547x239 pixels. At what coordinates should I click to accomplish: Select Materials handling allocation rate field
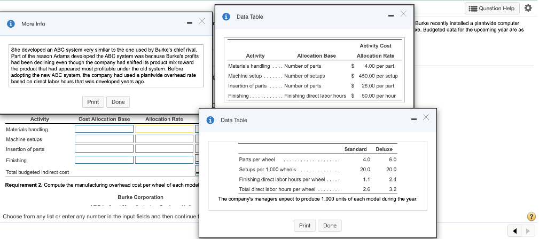point(165,129)
